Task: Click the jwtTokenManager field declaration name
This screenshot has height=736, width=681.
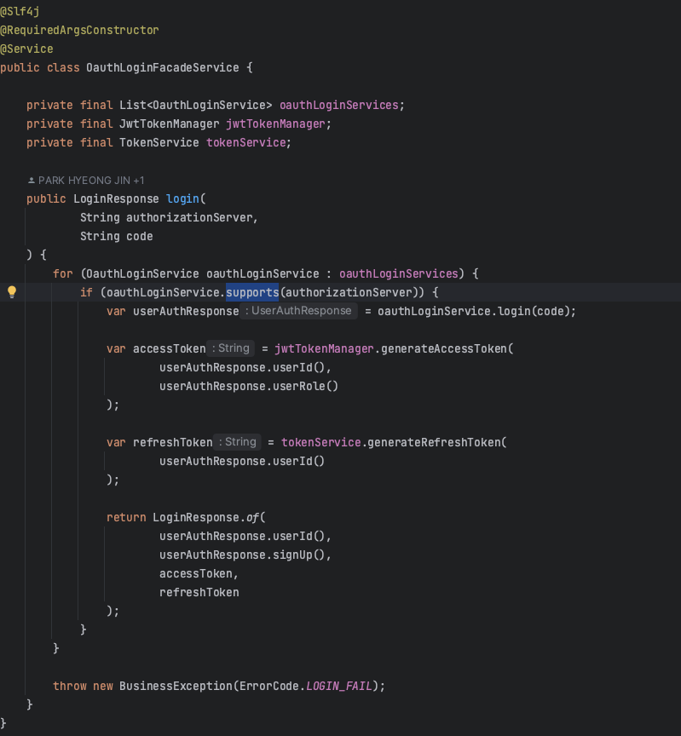Action: (x=275, y=124)
